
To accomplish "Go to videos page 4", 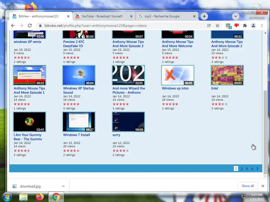I will [x=252, y=169].
